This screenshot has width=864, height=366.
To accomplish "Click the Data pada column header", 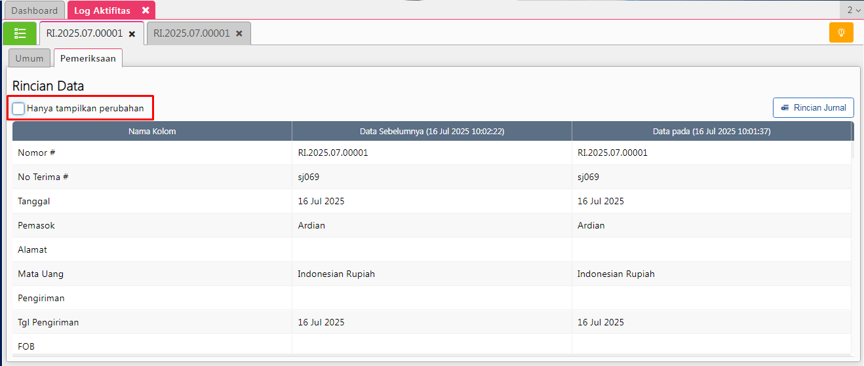I will pyautogui.click(x=711, y=132).
